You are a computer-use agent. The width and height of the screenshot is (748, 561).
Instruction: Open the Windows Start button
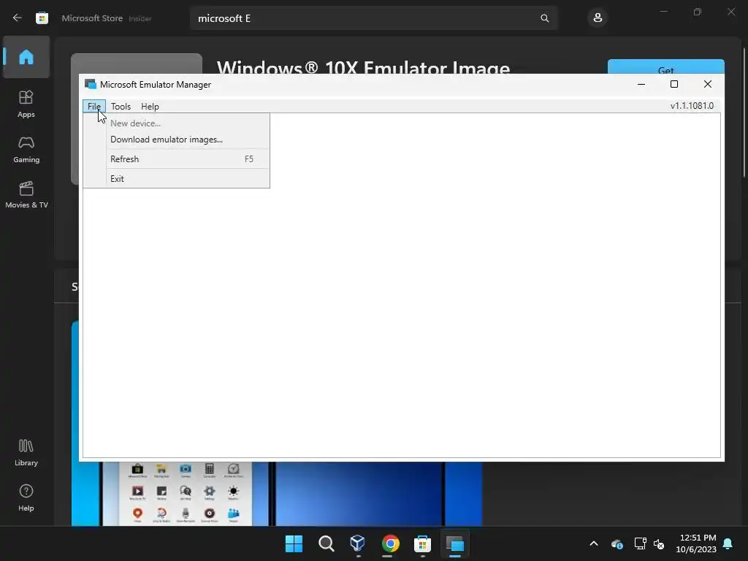[294, 543]
